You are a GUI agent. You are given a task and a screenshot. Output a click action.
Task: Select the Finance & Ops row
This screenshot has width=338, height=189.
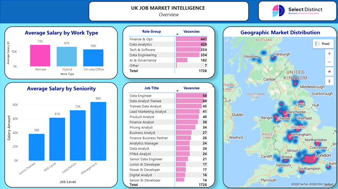(x=168, y=39)
